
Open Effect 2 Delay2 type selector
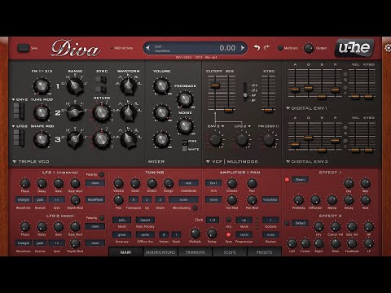pos(300,223)
